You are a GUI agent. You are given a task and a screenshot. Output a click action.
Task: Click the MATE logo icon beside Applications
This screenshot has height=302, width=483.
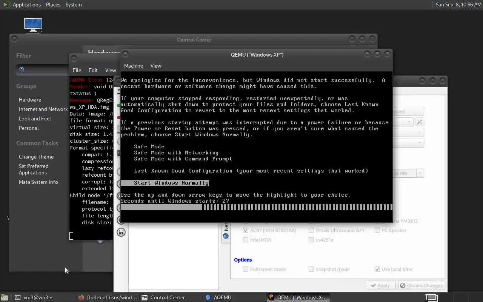[x=7, y=5]
